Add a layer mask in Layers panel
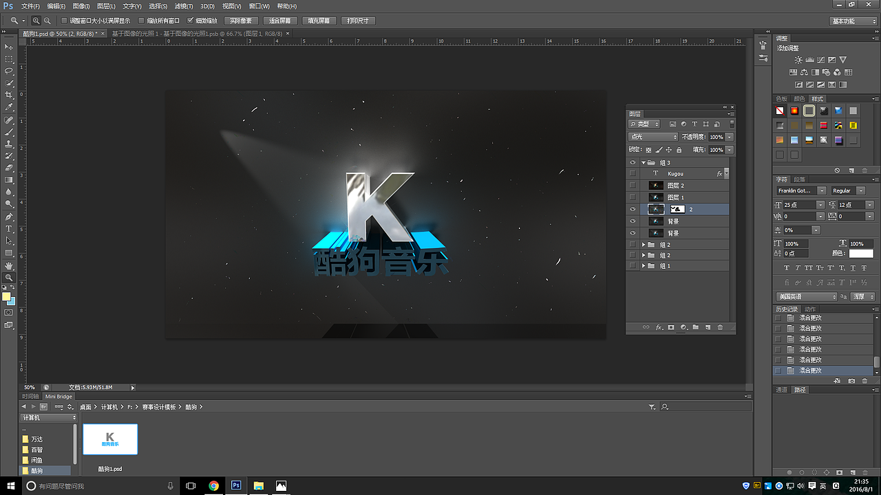 coord(671,327)
